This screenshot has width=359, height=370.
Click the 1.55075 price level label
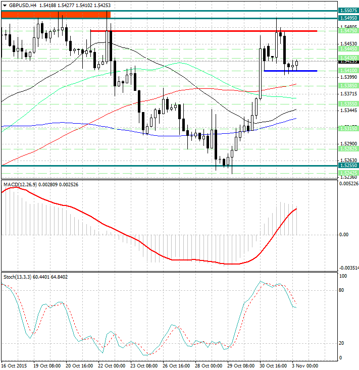coord(349,10)
